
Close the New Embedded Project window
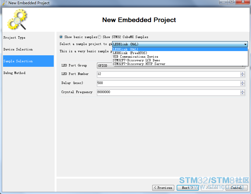tap(243, 2)
